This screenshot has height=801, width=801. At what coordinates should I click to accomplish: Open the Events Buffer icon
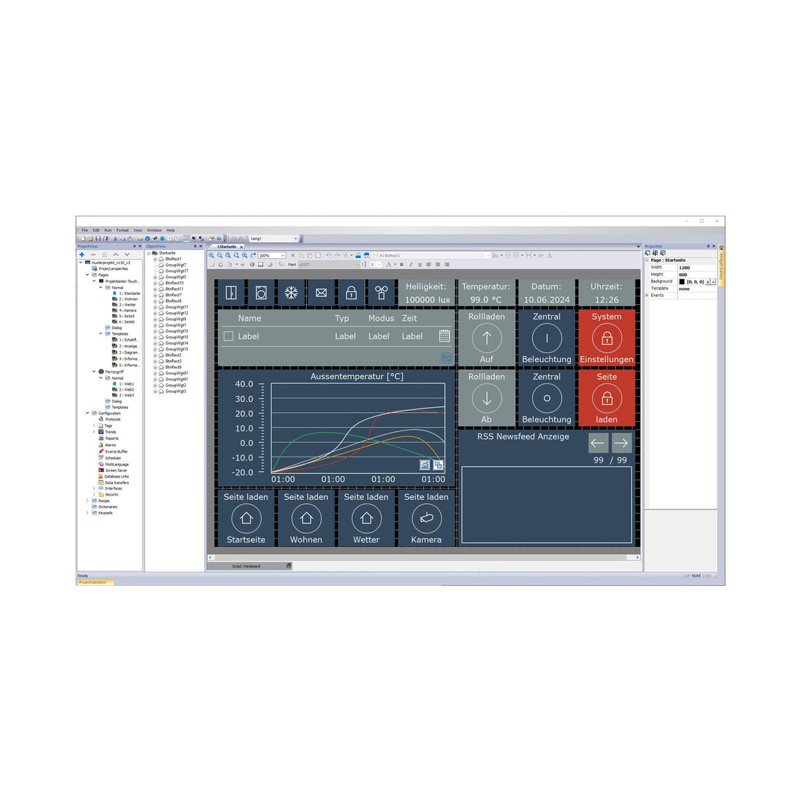point(100,451)
